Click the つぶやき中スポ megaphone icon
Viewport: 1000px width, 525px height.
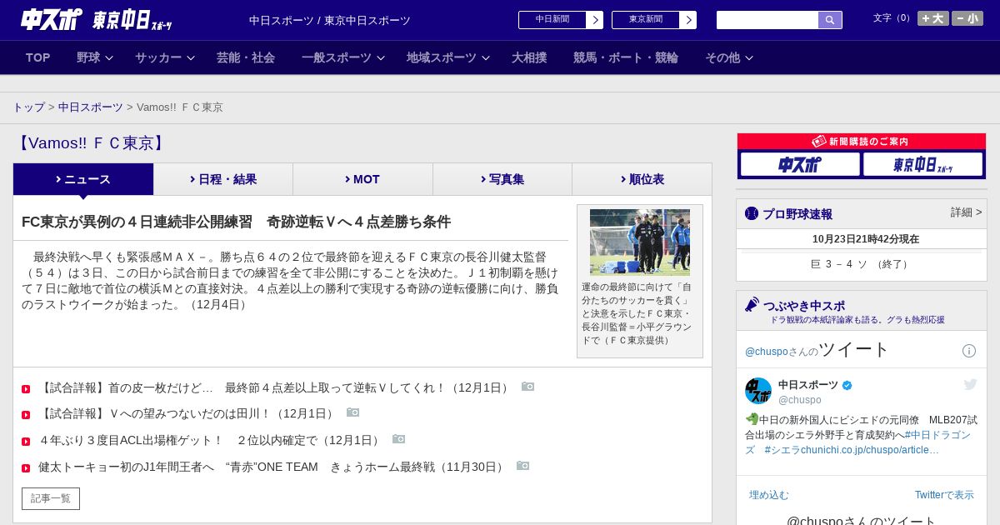tap(752, 304)
